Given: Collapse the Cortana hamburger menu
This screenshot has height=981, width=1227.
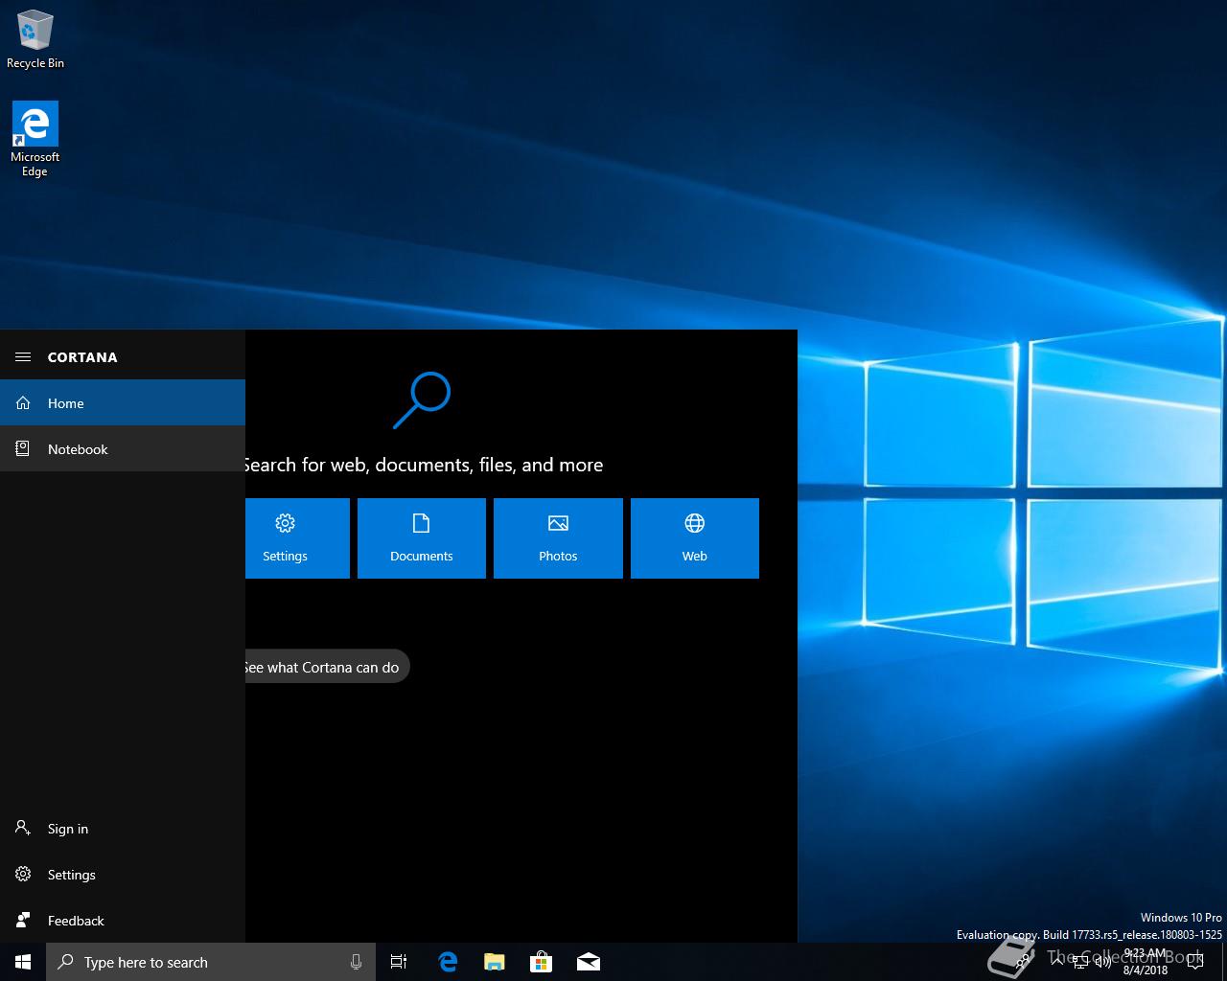Looking at the screenshot, I should point(23,357).
